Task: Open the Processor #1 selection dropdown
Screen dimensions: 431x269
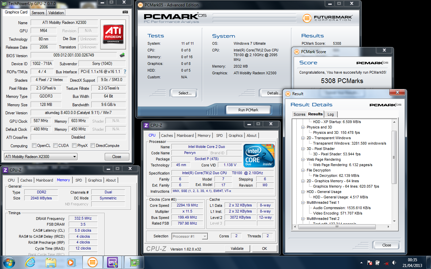Action: click(190, 236)
